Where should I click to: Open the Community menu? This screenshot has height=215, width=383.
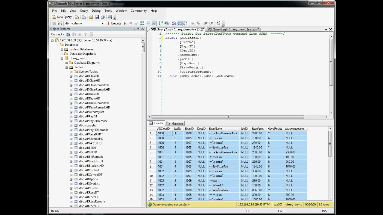(139, 10)
